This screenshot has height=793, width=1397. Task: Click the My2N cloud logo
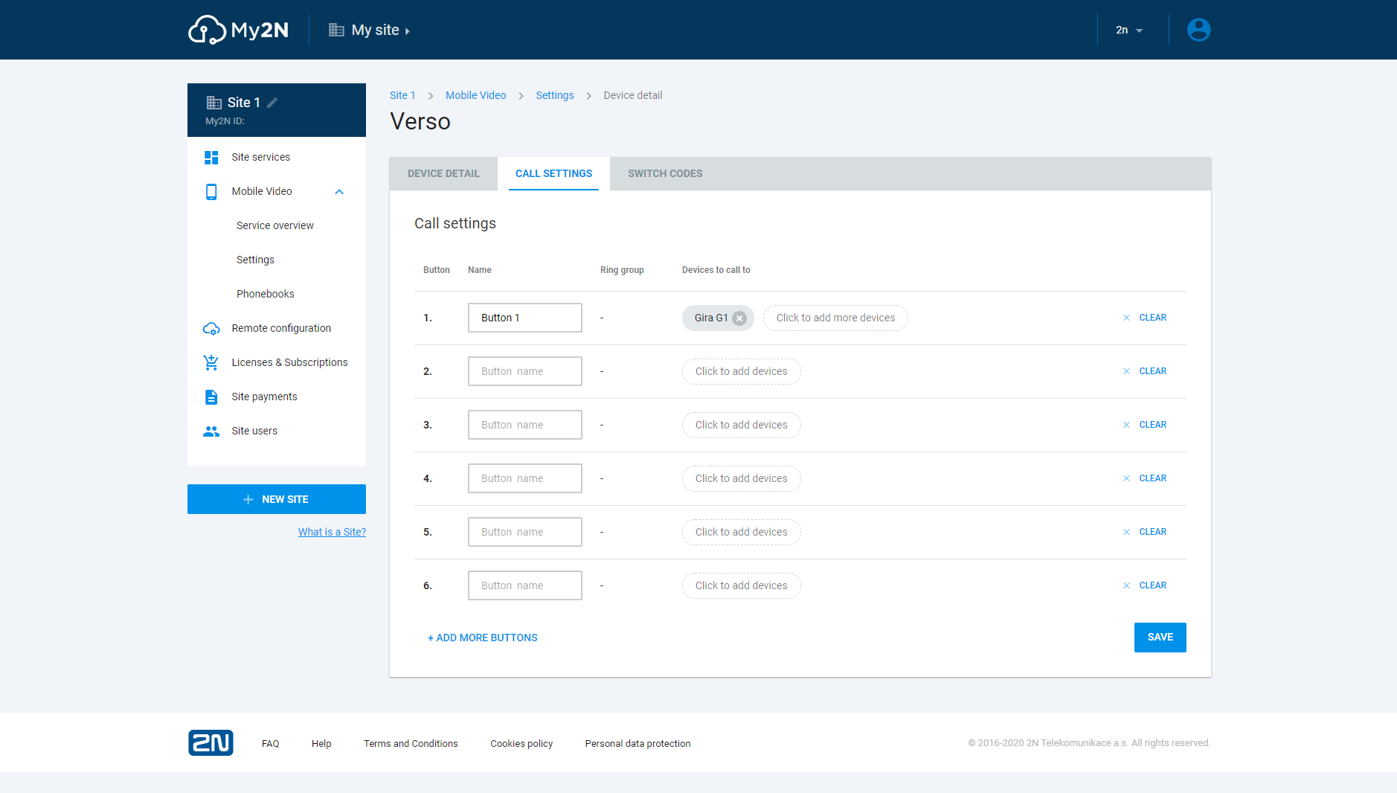(238, 30)
